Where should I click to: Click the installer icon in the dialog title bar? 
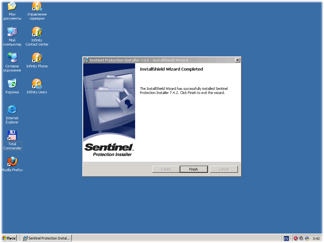(x=86, y=60)
